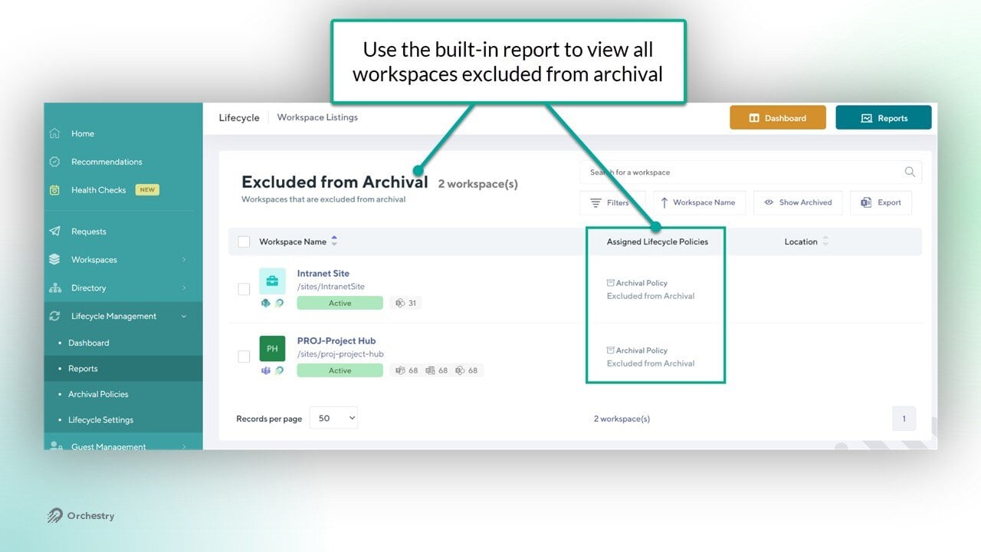Click the Orchestry icon under PROJ-Project Hub logo
The image size is (981, 552).
click(x=279, y=370)
